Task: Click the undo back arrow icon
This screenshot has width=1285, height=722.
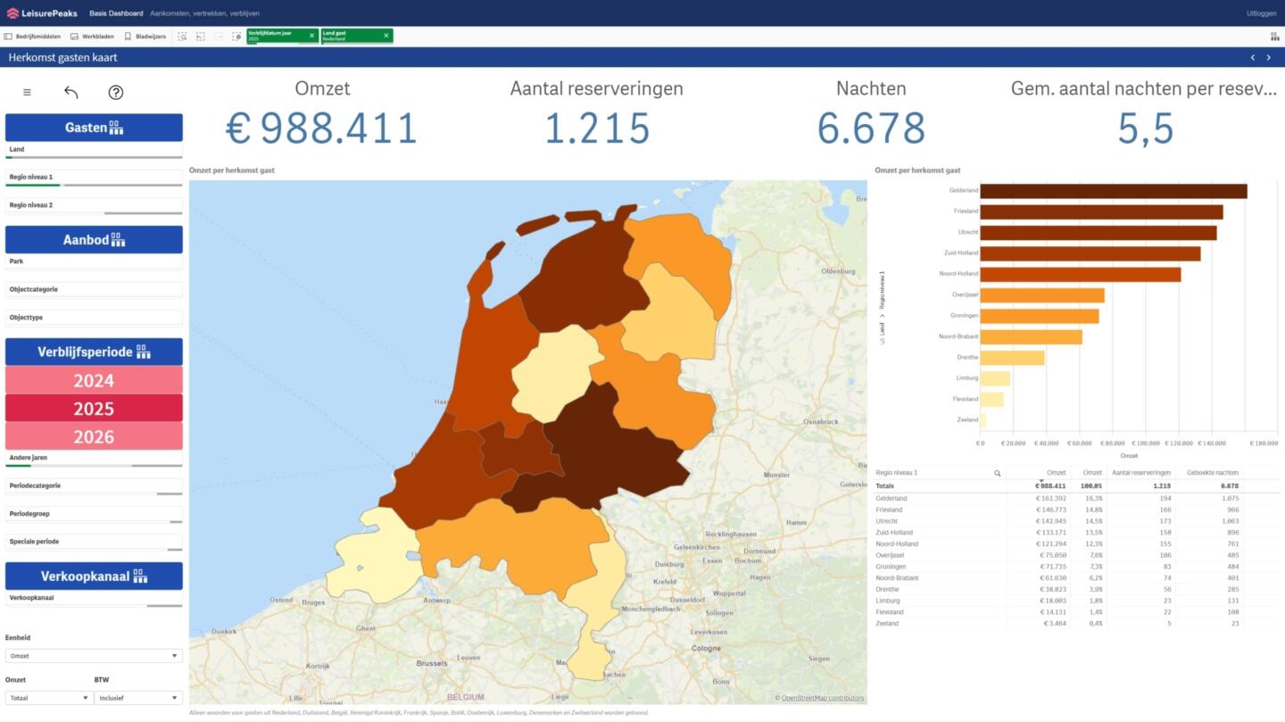Action: click(71, 92)
